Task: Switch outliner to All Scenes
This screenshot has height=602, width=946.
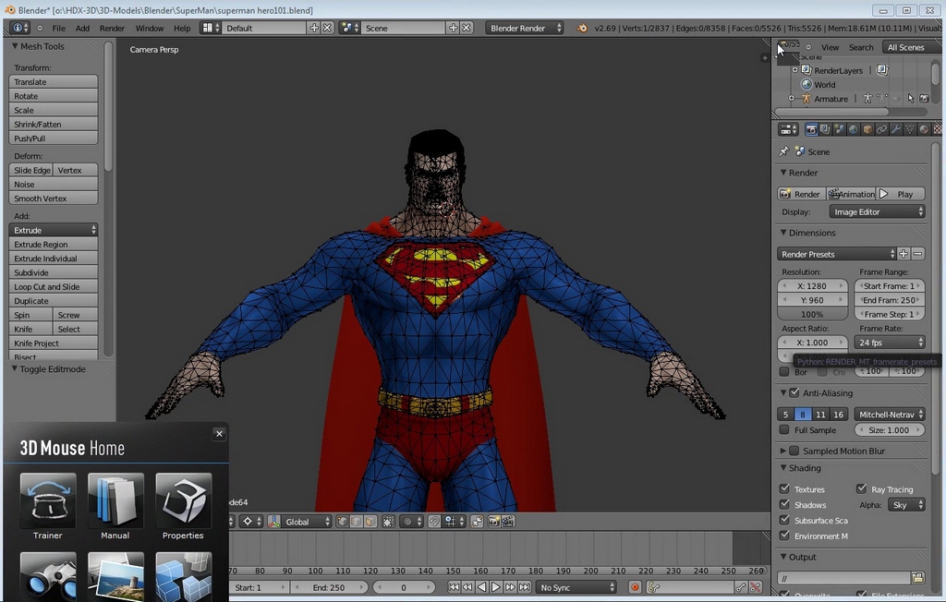Action: coord(904,47)
